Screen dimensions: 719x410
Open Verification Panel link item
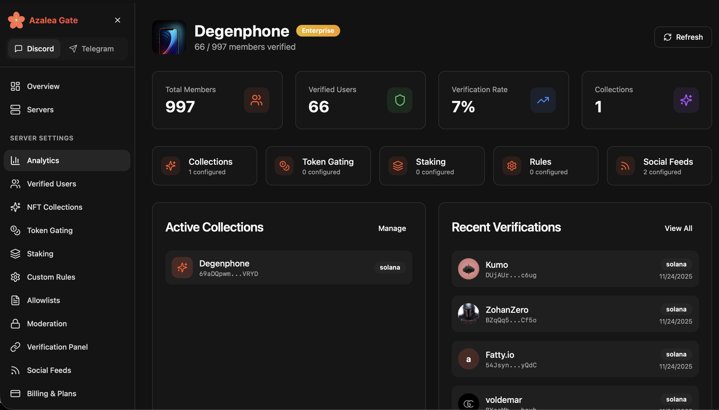[57, 347]
